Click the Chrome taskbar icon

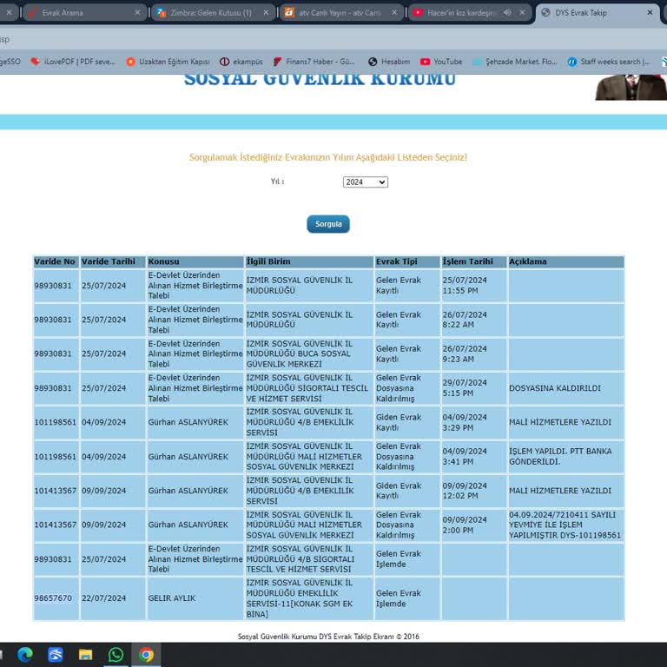[x=146, y=654]
